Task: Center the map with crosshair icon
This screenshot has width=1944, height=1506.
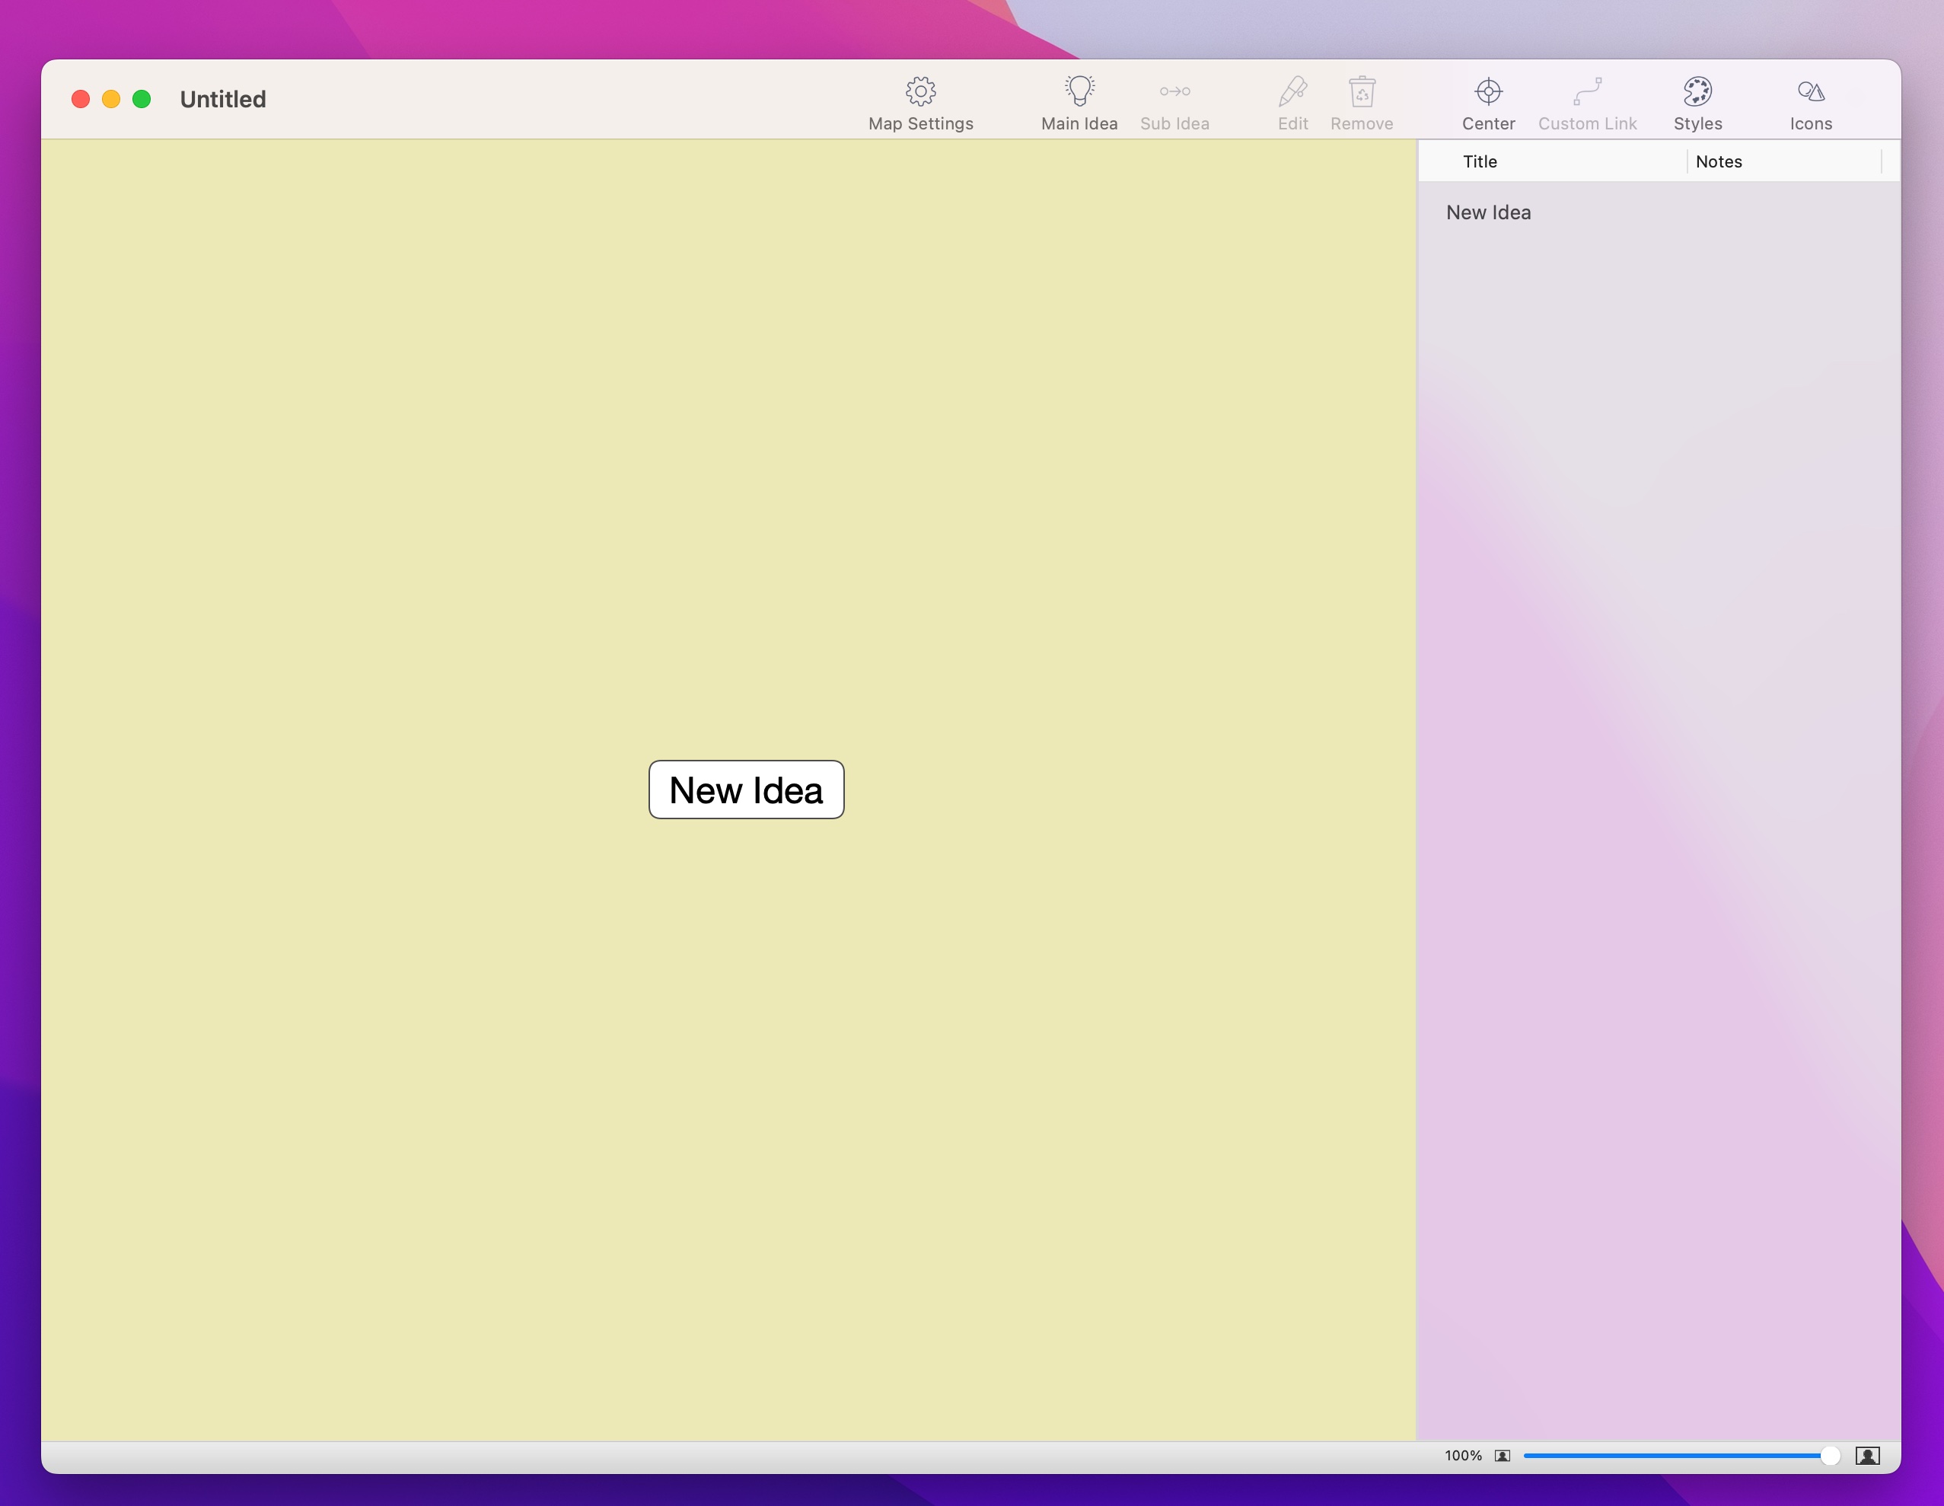Action: (1487, 91)
